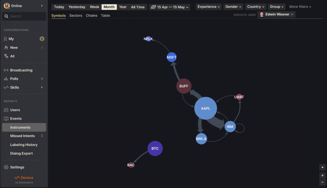Click the Settings gear icon
Screen dimensions: 327x188
(6, 167)
